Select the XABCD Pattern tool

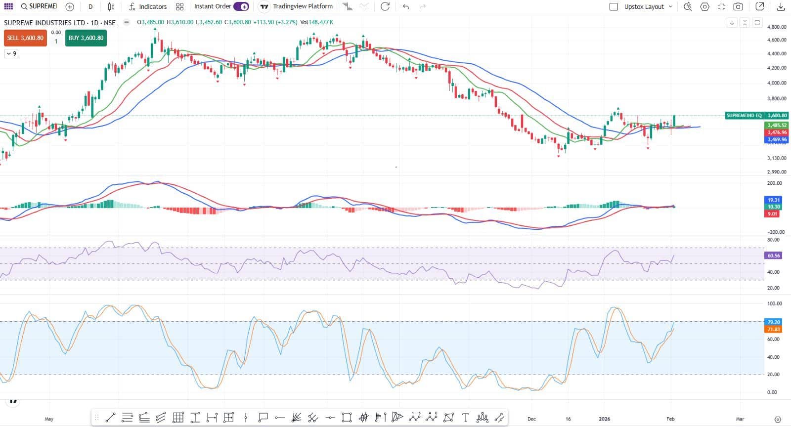[x=397, y=418]
